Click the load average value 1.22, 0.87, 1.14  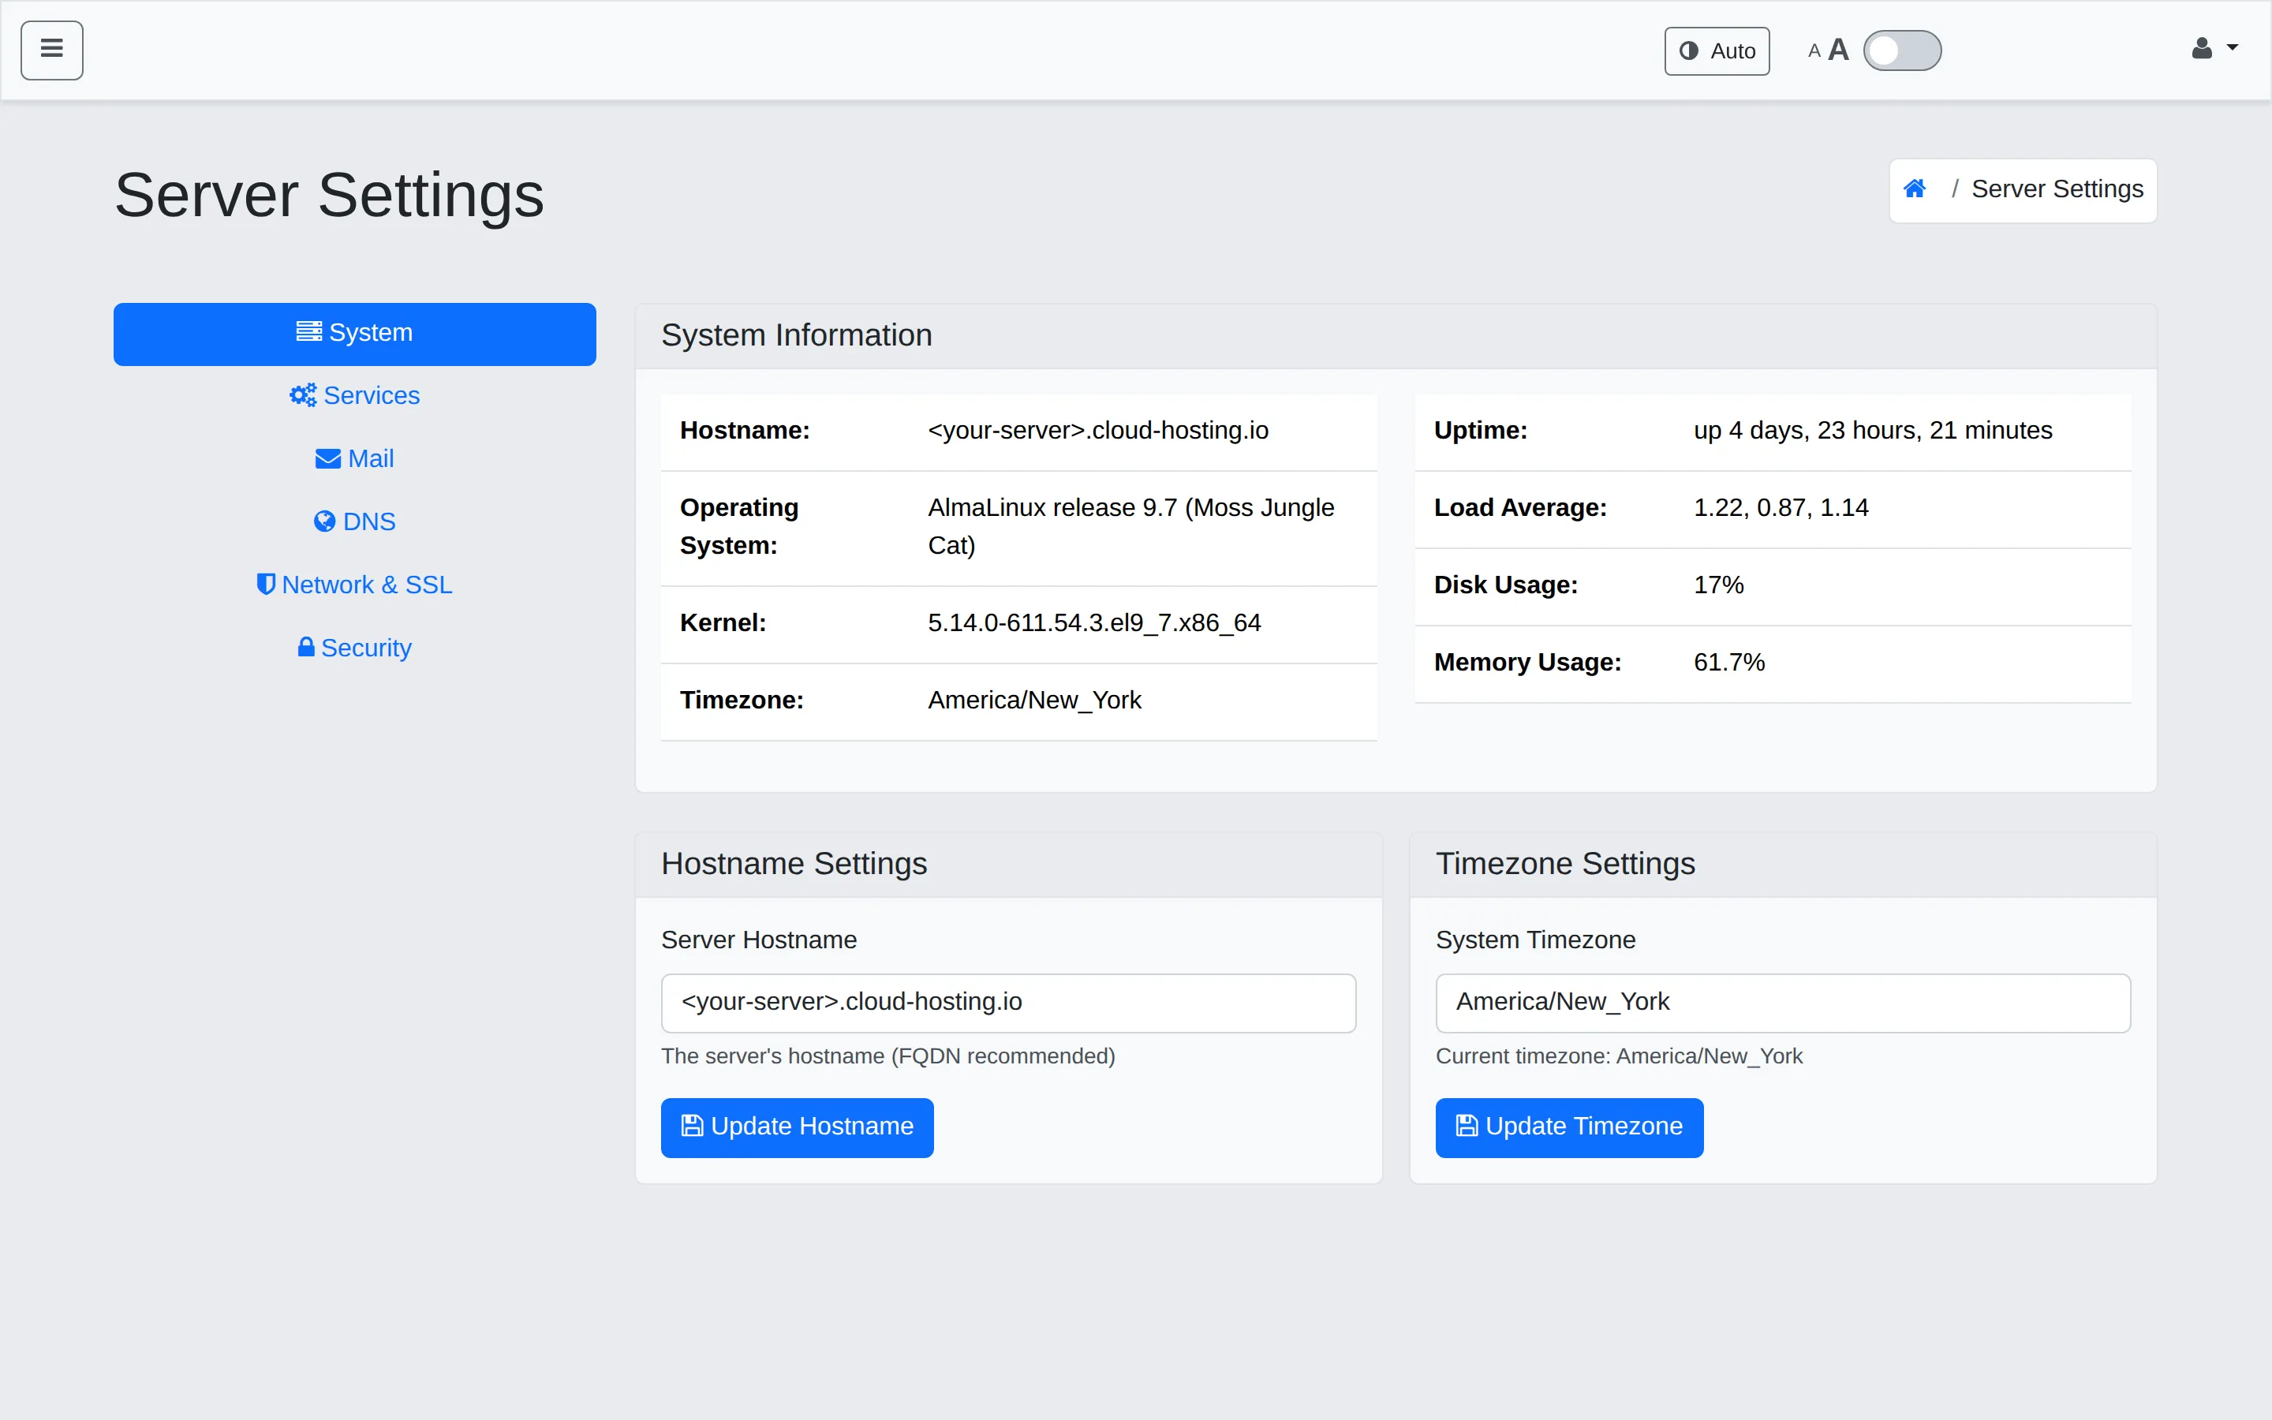point(1781,507)
